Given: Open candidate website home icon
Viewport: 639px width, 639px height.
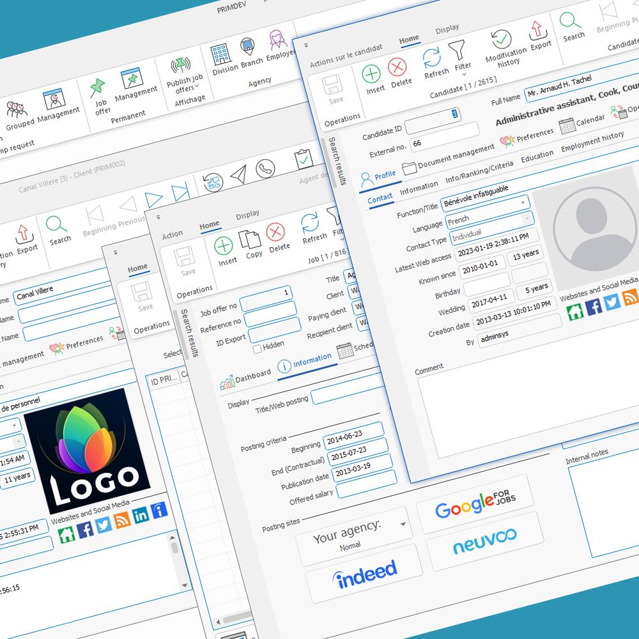Looking at the screenshot, I should 575,312.
